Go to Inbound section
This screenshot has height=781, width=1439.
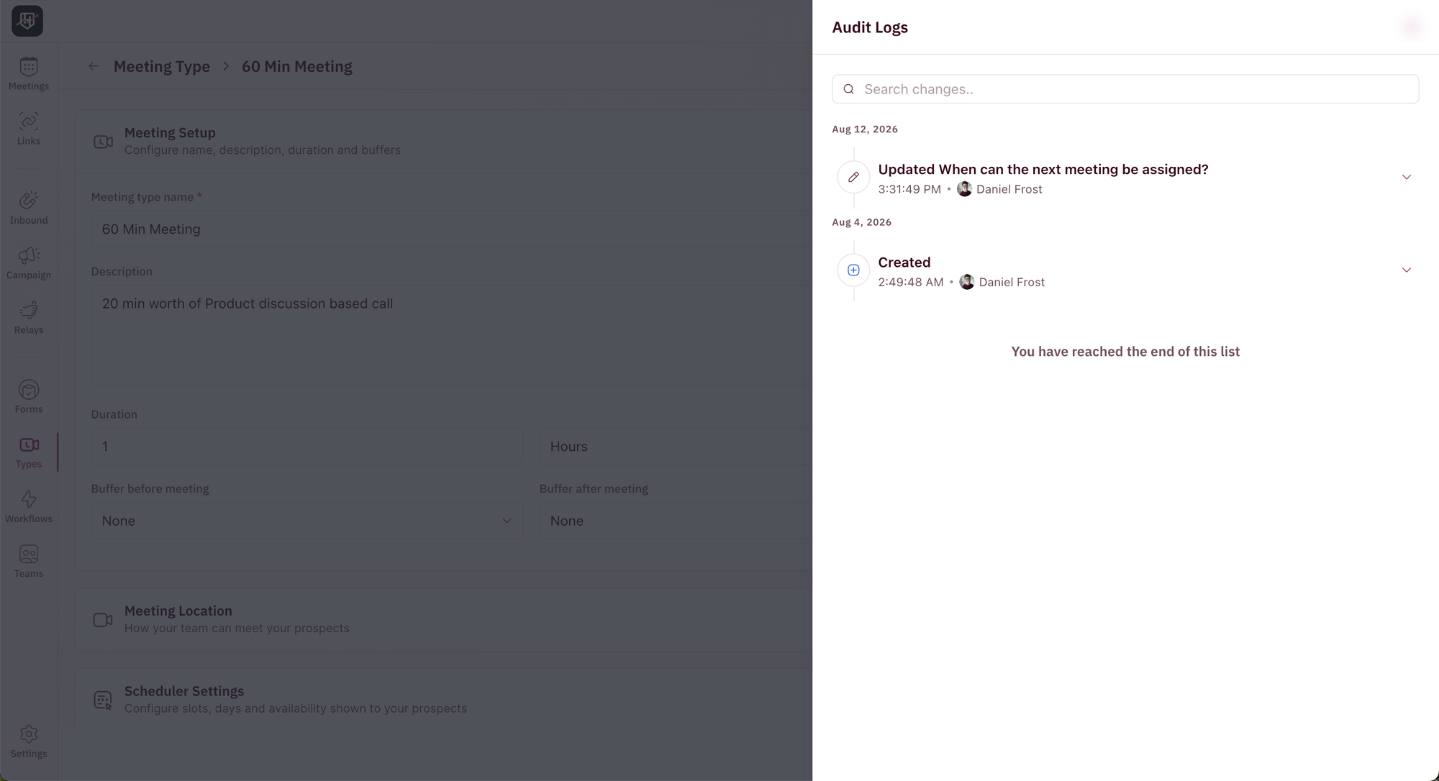(29, 208)
